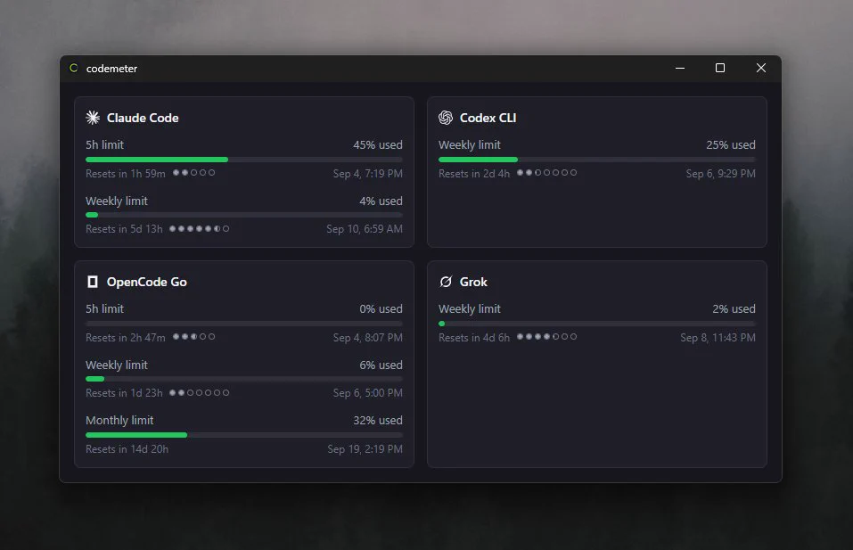The width and height of the screenshot is (853, 550).
Task: Click Grok Weekly limit progress bar
Action: coord(597,324)
